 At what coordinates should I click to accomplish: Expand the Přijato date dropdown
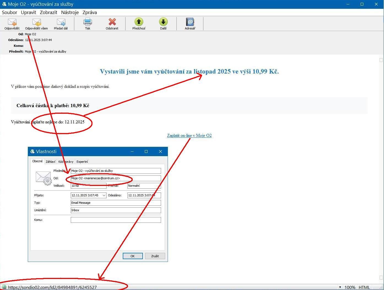pos(104,195)
